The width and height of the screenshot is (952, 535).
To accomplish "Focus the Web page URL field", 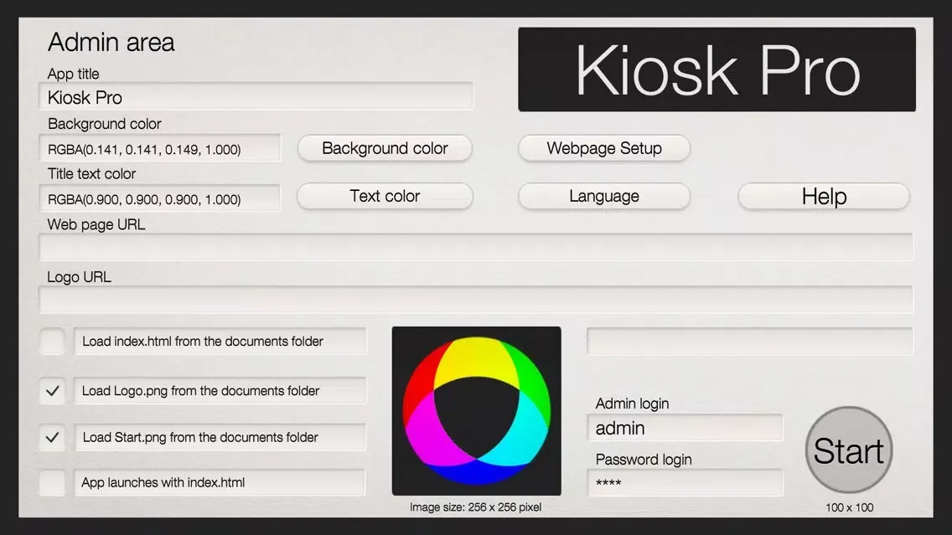I will [x=476, y=248].
